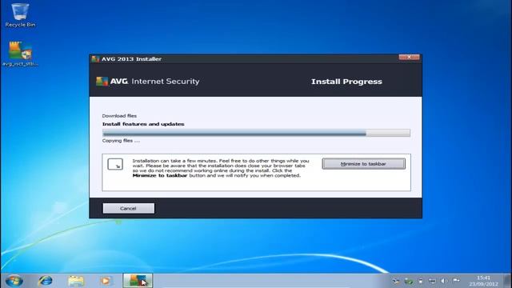Click the 'AVG 2013 Installer' title text
This screenshot has height=288, width=512.
[x=131, y=58]
